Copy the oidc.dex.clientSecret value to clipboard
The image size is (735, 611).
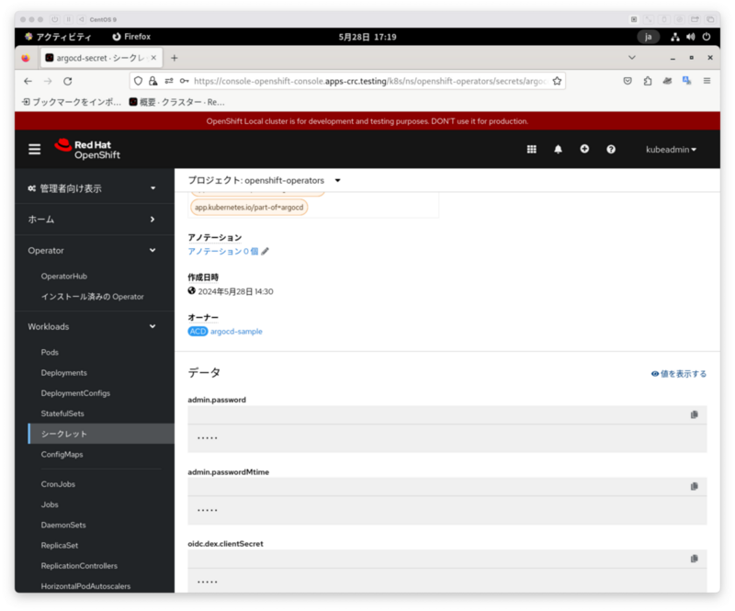pyautogui.click(x=695, y=559)
